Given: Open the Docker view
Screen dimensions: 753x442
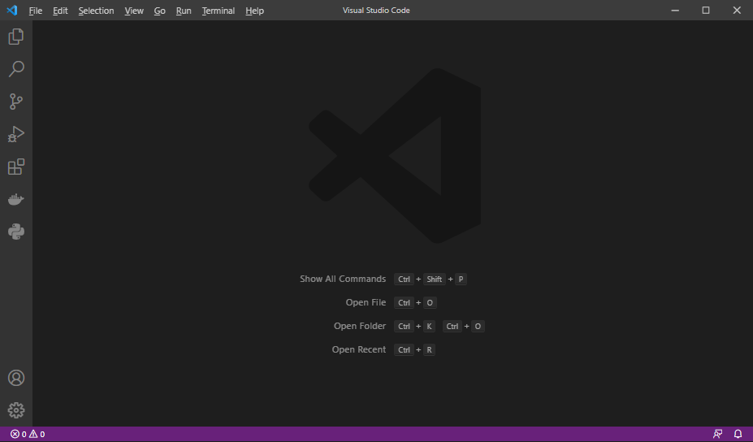Looking at the screenshot, I should click(16, 199).
